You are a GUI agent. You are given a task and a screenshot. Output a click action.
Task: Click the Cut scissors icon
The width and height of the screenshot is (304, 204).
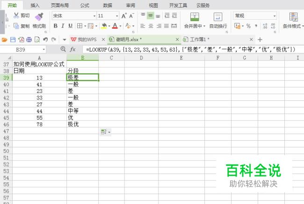click(16, 15)
